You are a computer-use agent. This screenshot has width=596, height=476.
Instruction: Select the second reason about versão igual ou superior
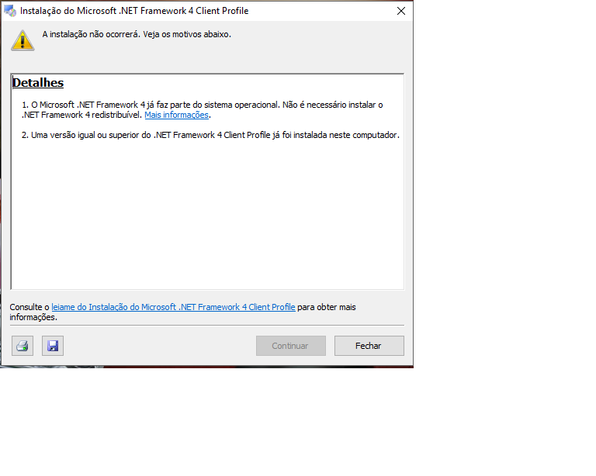point(210,135)
